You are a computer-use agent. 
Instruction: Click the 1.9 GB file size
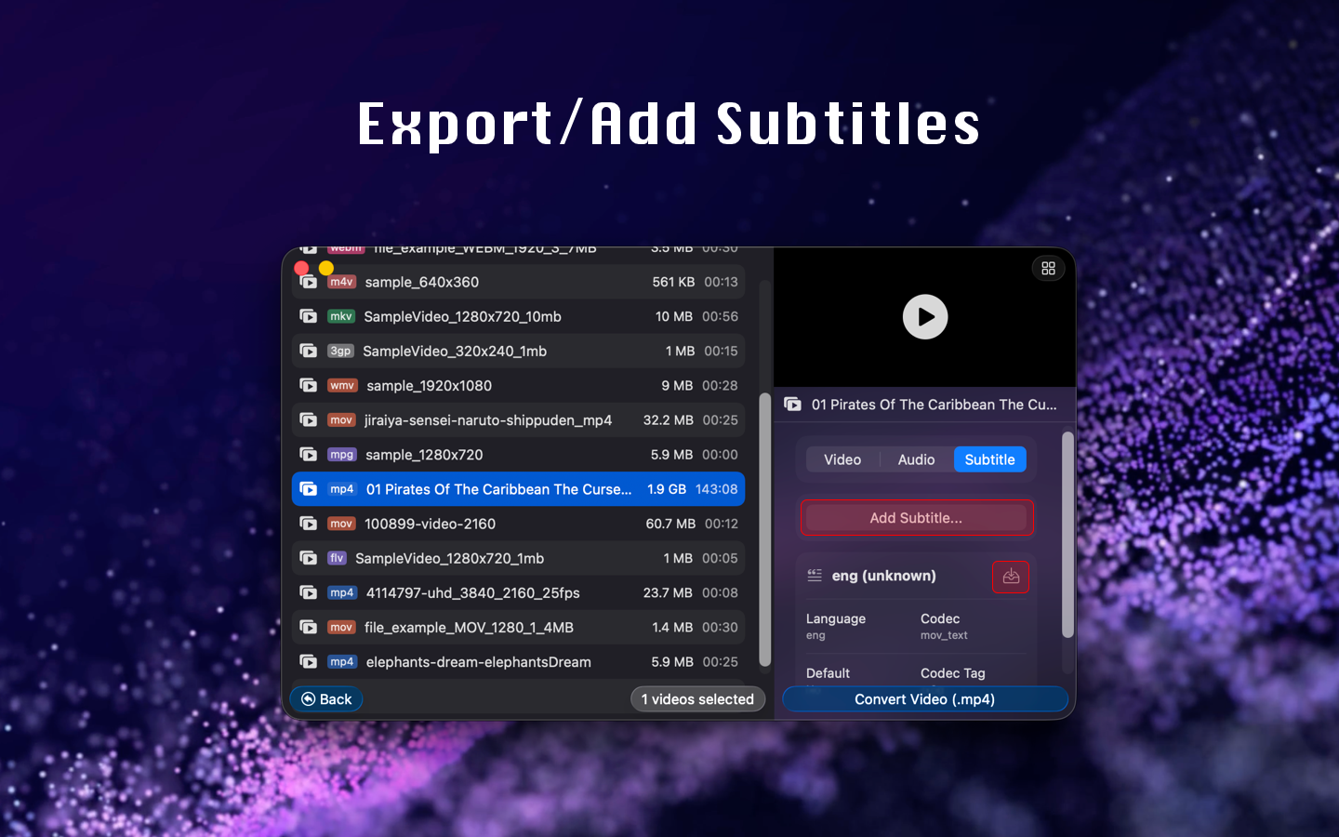pos(667,489)
